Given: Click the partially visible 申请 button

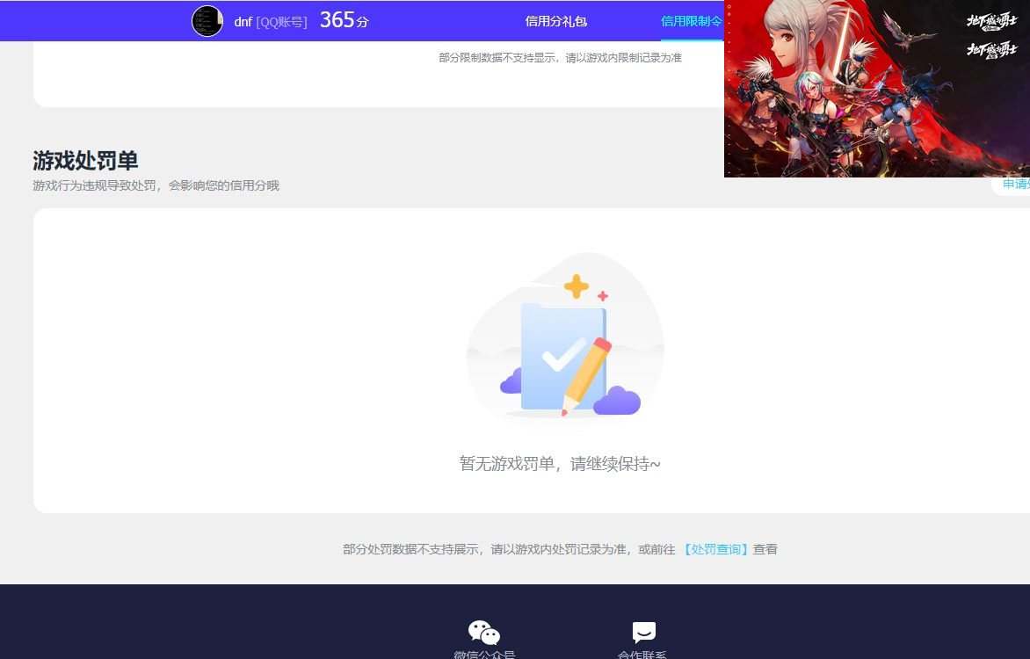Looking at the screenshot, I should pos(1012,184).
